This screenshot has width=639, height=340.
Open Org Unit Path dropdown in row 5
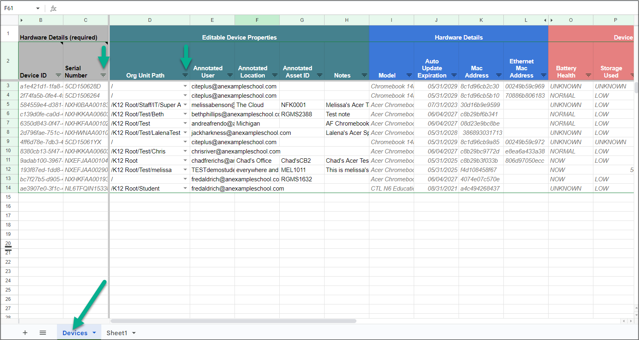click(x=185, y=105)
